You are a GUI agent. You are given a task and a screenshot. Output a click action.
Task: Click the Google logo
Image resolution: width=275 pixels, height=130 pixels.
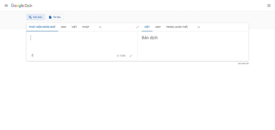tap(17, 6)
